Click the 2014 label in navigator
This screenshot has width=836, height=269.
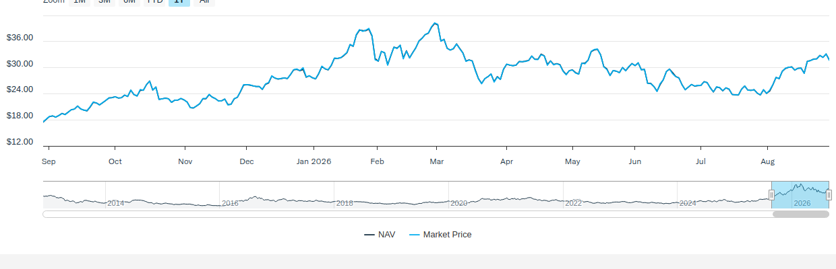[x=115, y=203]
